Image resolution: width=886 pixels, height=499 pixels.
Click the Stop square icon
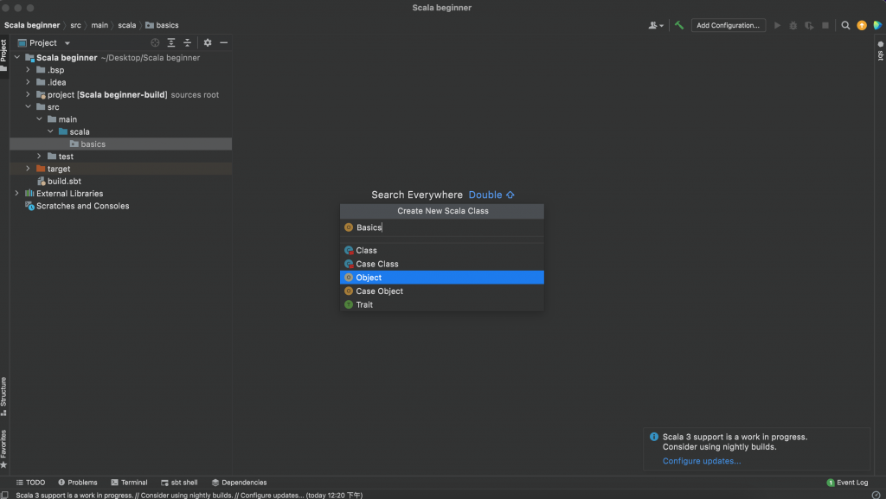coord(825,25)
